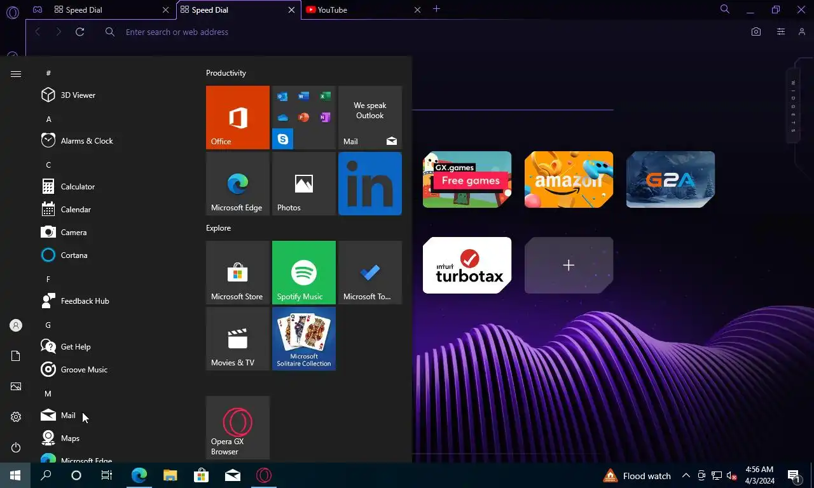Open the Photos tile
This screenshot has height=488, width=814.
coord(304,184)
